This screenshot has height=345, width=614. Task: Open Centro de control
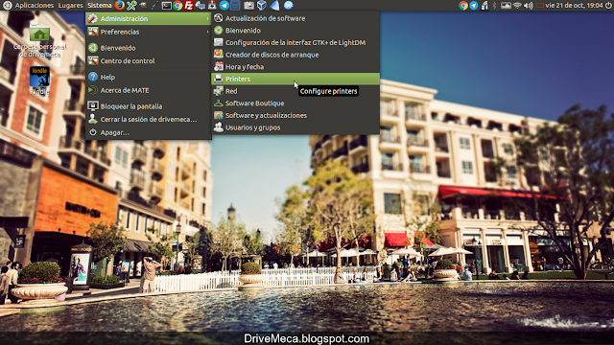149,60
